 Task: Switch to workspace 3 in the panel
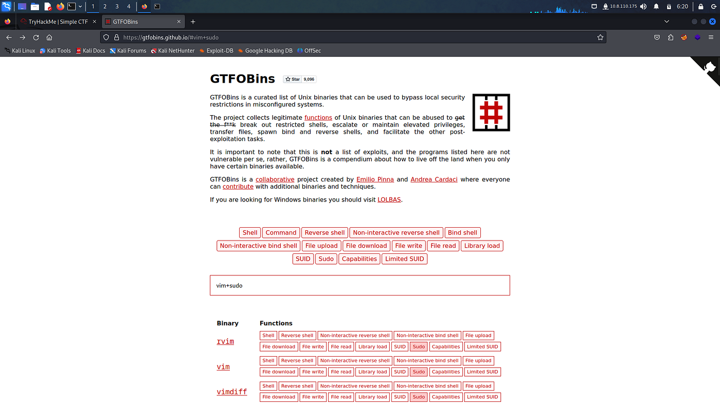pyautogui.click(x=117, y=7)
